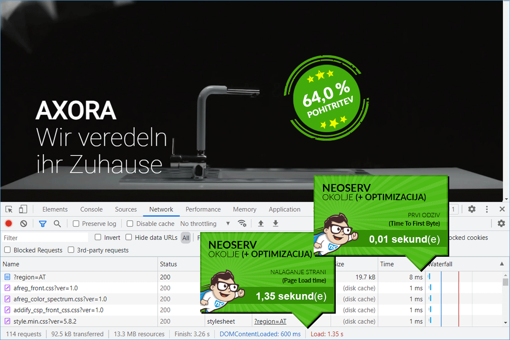Switch to the Elements tab

[x=55, y=209]
